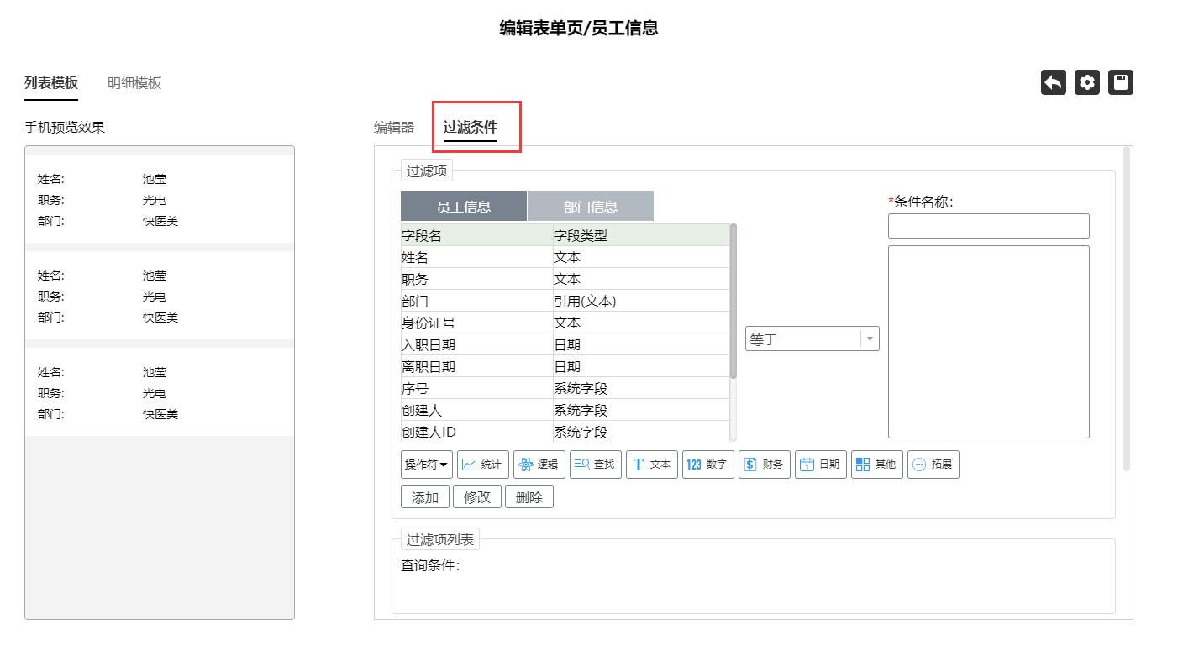Screen dimensions: 1178x651
Task: Click the back arrow icon button
Action: click(1054, 82)
